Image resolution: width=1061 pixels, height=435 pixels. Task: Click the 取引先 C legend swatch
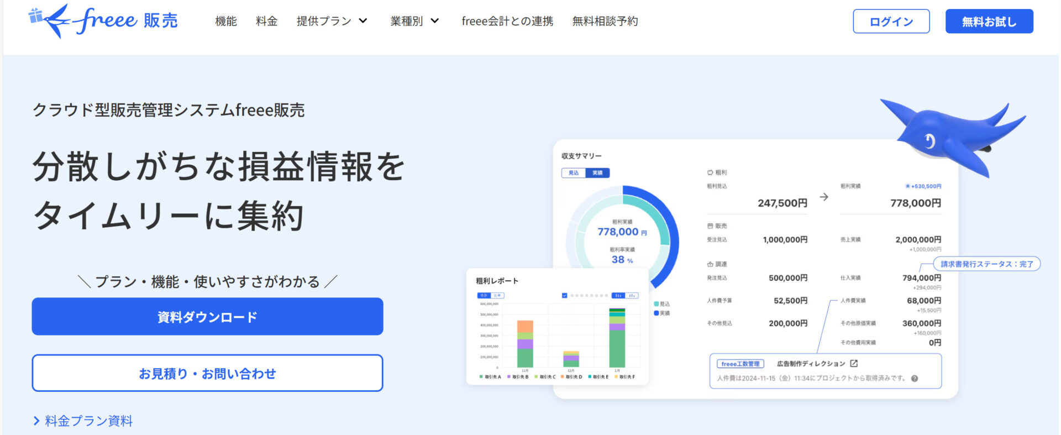[x=536, y=376]
